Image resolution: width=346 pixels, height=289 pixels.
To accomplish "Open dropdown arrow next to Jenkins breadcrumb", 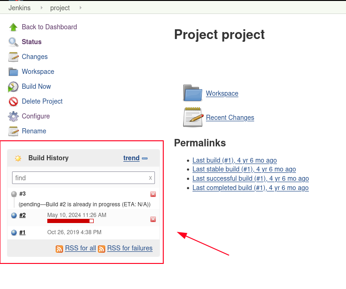I will coord(41,8).
